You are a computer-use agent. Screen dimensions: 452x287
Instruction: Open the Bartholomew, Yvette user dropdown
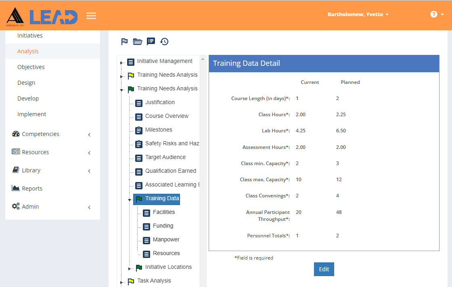pos(358,15)
